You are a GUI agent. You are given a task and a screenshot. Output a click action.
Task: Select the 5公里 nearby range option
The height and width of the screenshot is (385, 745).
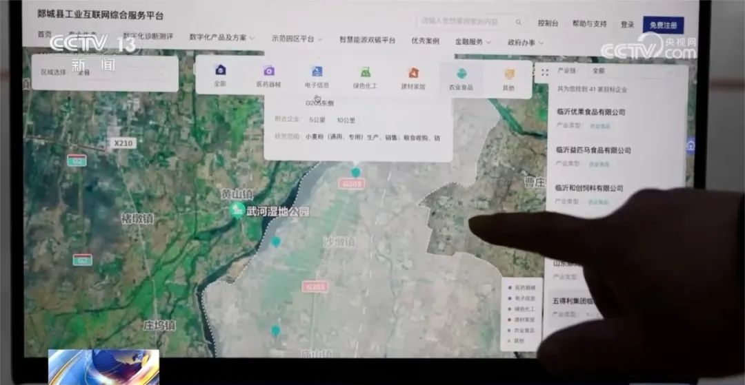tap(317, 120)
